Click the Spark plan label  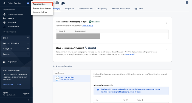pyautogui.click(x=5, y=93)
